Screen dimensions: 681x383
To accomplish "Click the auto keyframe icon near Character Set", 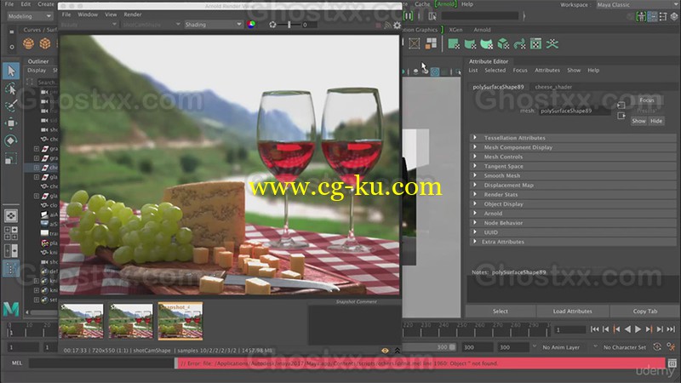I will click(657, 347).
